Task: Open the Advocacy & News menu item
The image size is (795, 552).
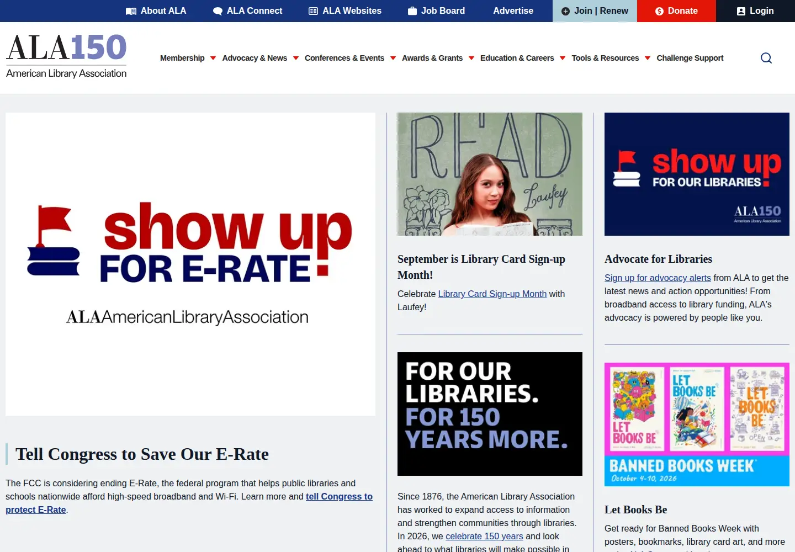Action: (255, 58)
